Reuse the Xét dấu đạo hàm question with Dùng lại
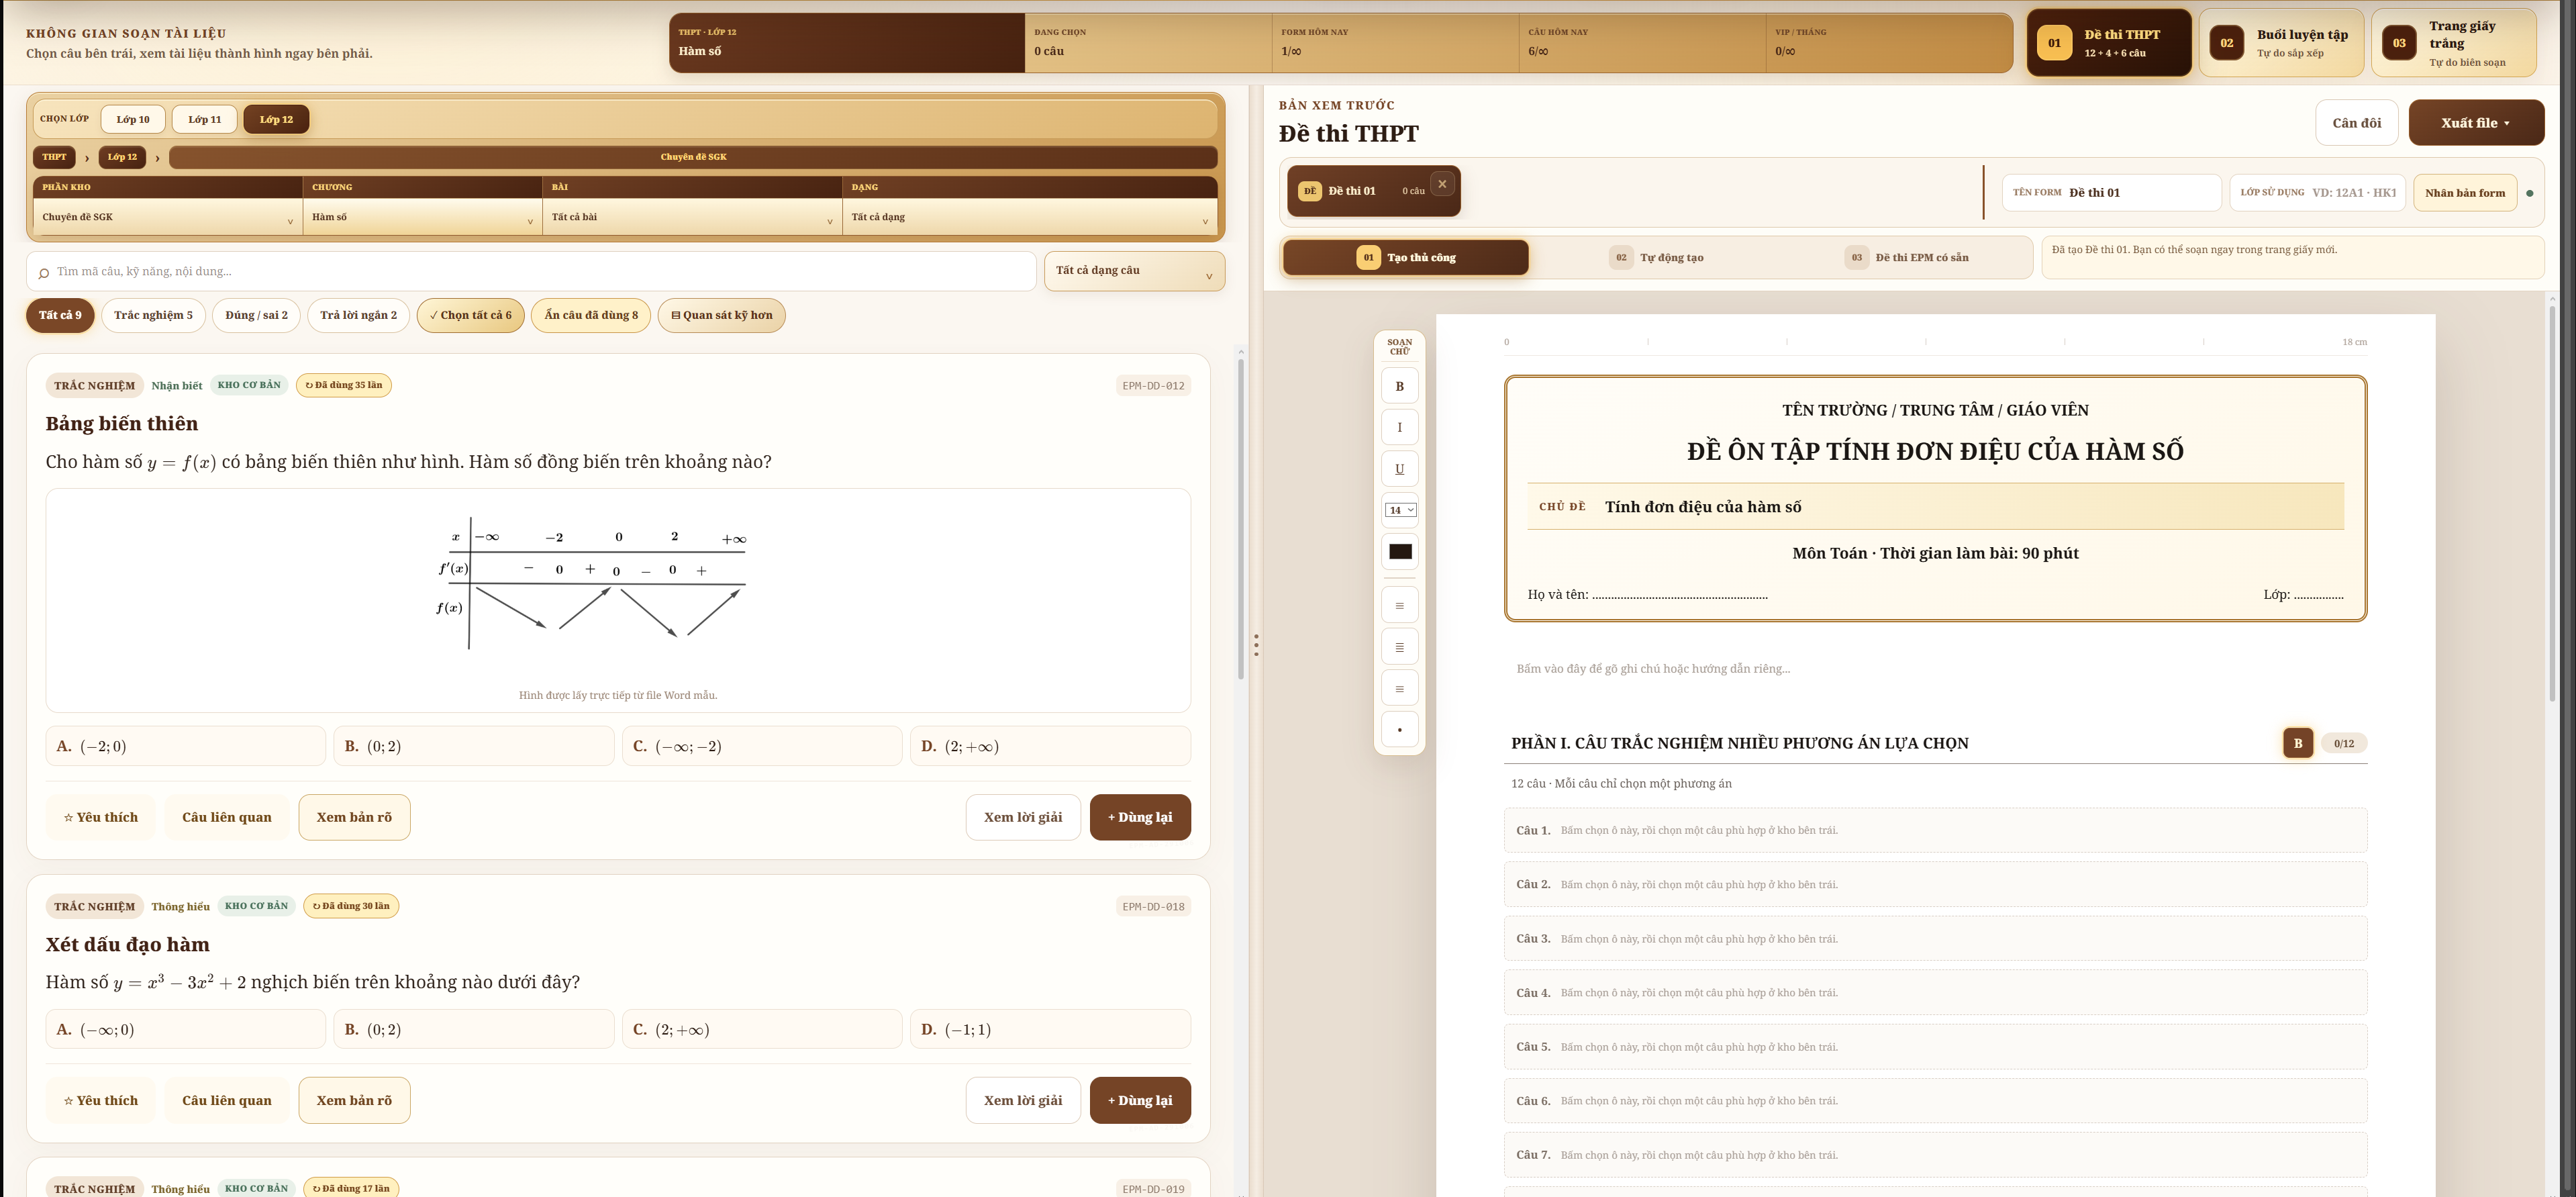Image resolution: width=2576 pixels, height=1197 pixels. (x=1140, y=1100)
